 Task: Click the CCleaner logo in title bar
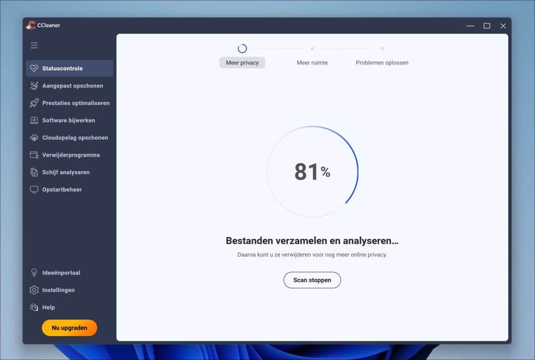coord(31,25)
